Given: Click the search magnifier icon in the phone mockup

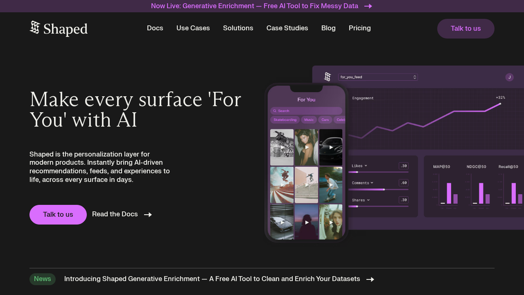Looking at the screenshot, I should 274,111.
